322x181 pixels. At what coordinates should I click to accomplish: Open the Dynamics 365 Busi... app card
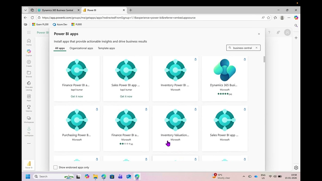tap(225, 78)
